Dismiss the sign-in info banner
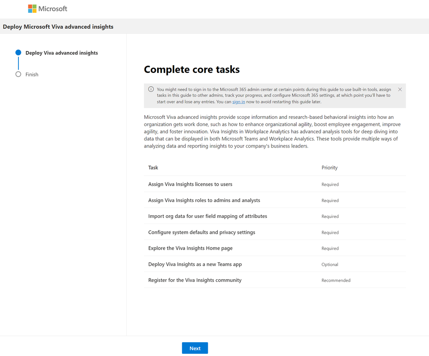Image resolution: width=429 pixels, height=356 pixels. (x=400, y=89)
